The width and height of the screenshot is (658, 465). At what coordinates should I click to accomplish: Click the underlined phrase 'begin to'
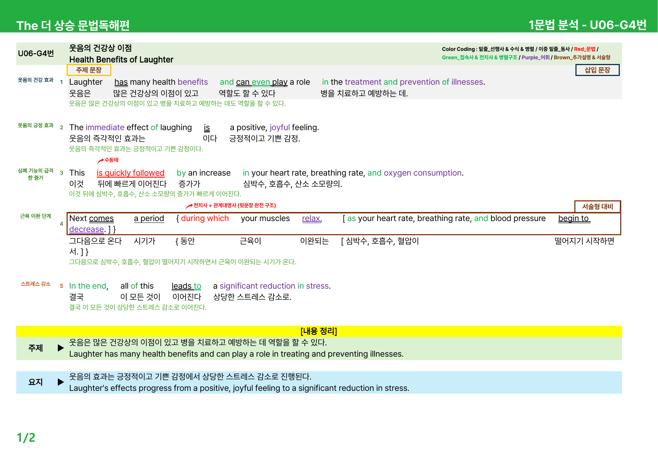tap(574, 219)
